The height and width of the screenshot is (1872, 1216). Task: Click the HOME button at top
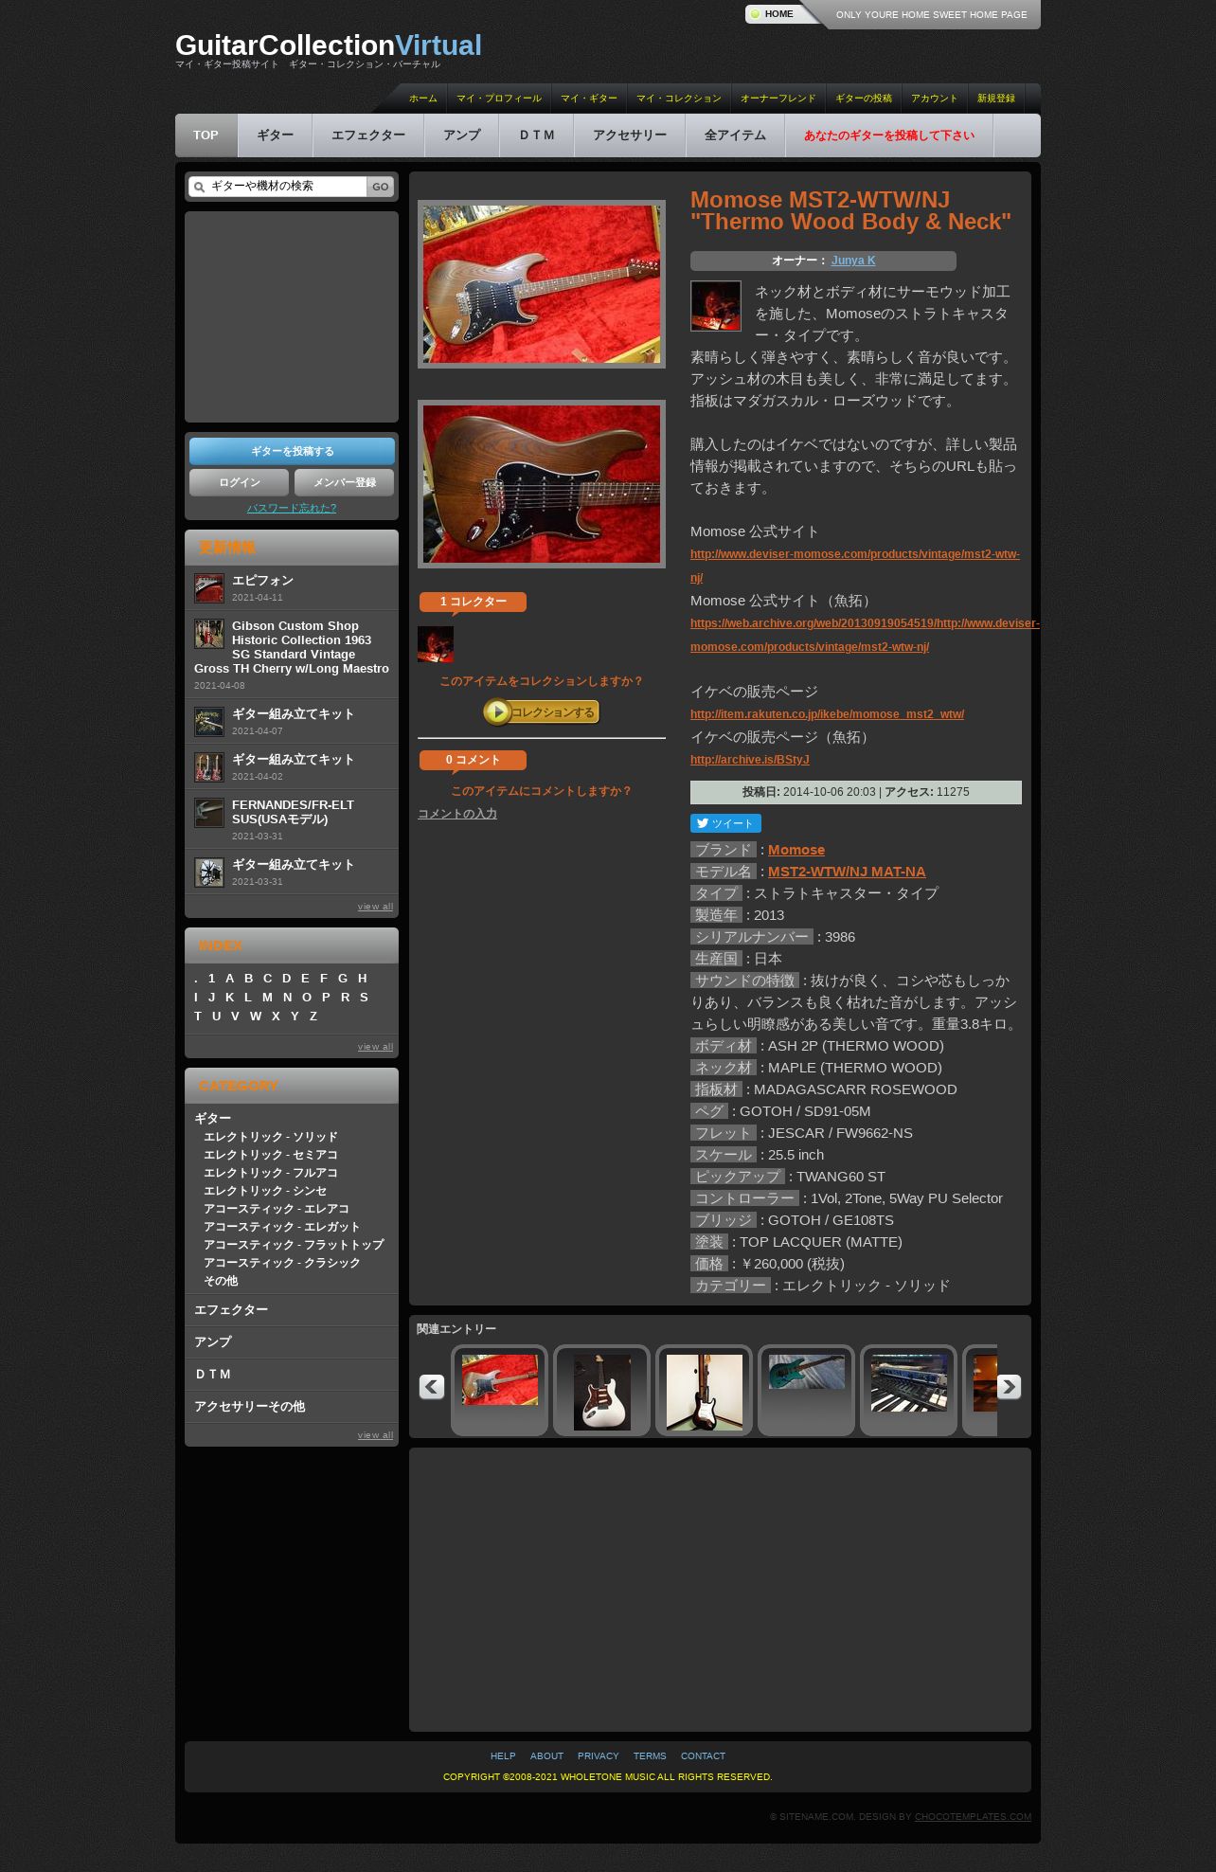point(779,14)
